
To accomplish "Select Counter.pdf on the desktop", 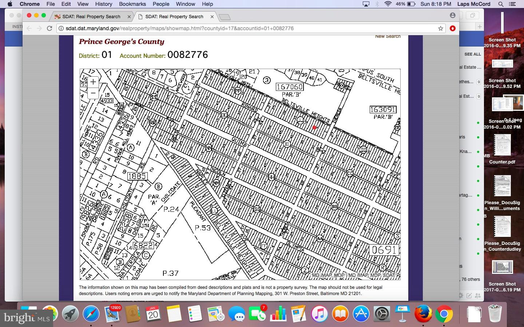I will [x=502, y=149].
